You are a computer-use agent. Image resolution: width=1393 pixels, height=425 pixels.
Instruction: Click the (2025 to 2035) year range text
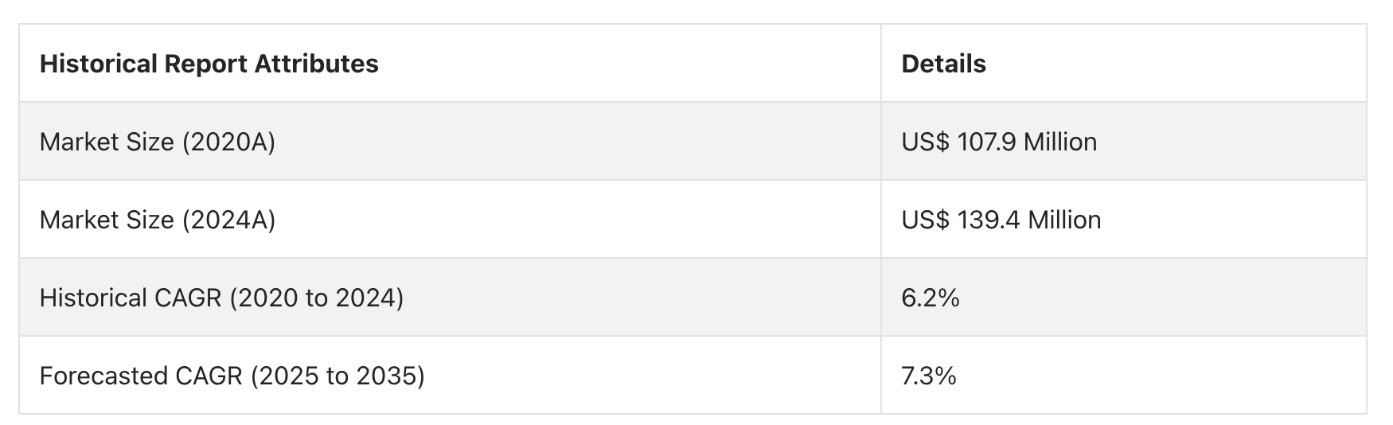point(338,376)
